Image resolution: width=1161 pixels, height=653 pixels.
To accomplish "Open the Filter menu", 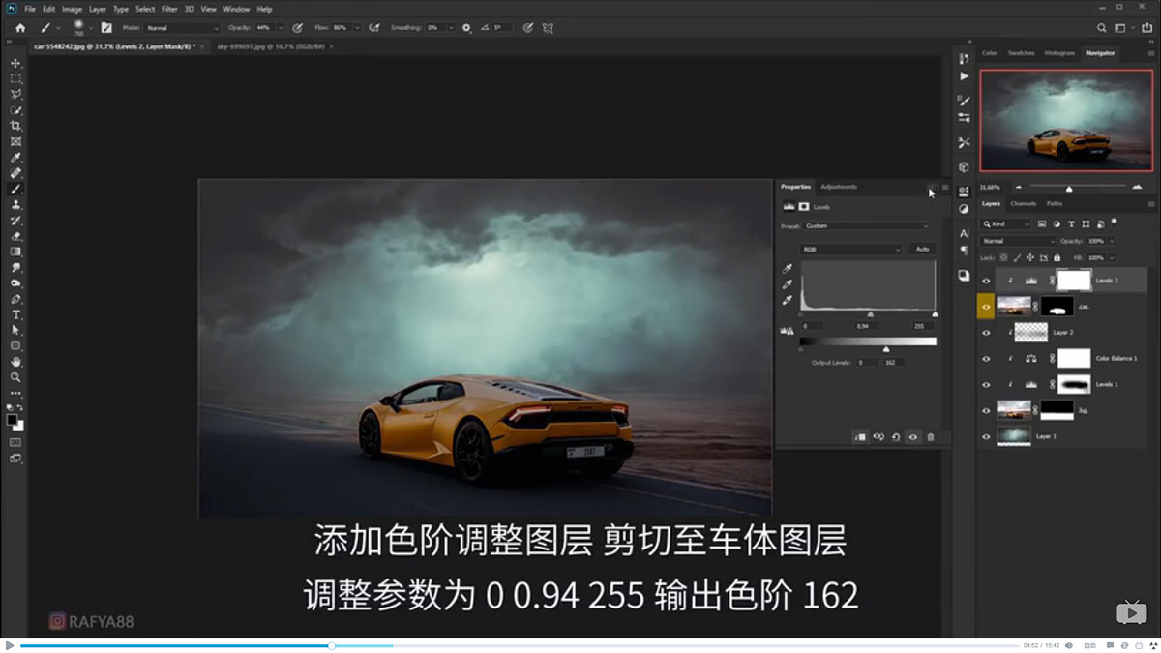I will [x=170, y=8].
